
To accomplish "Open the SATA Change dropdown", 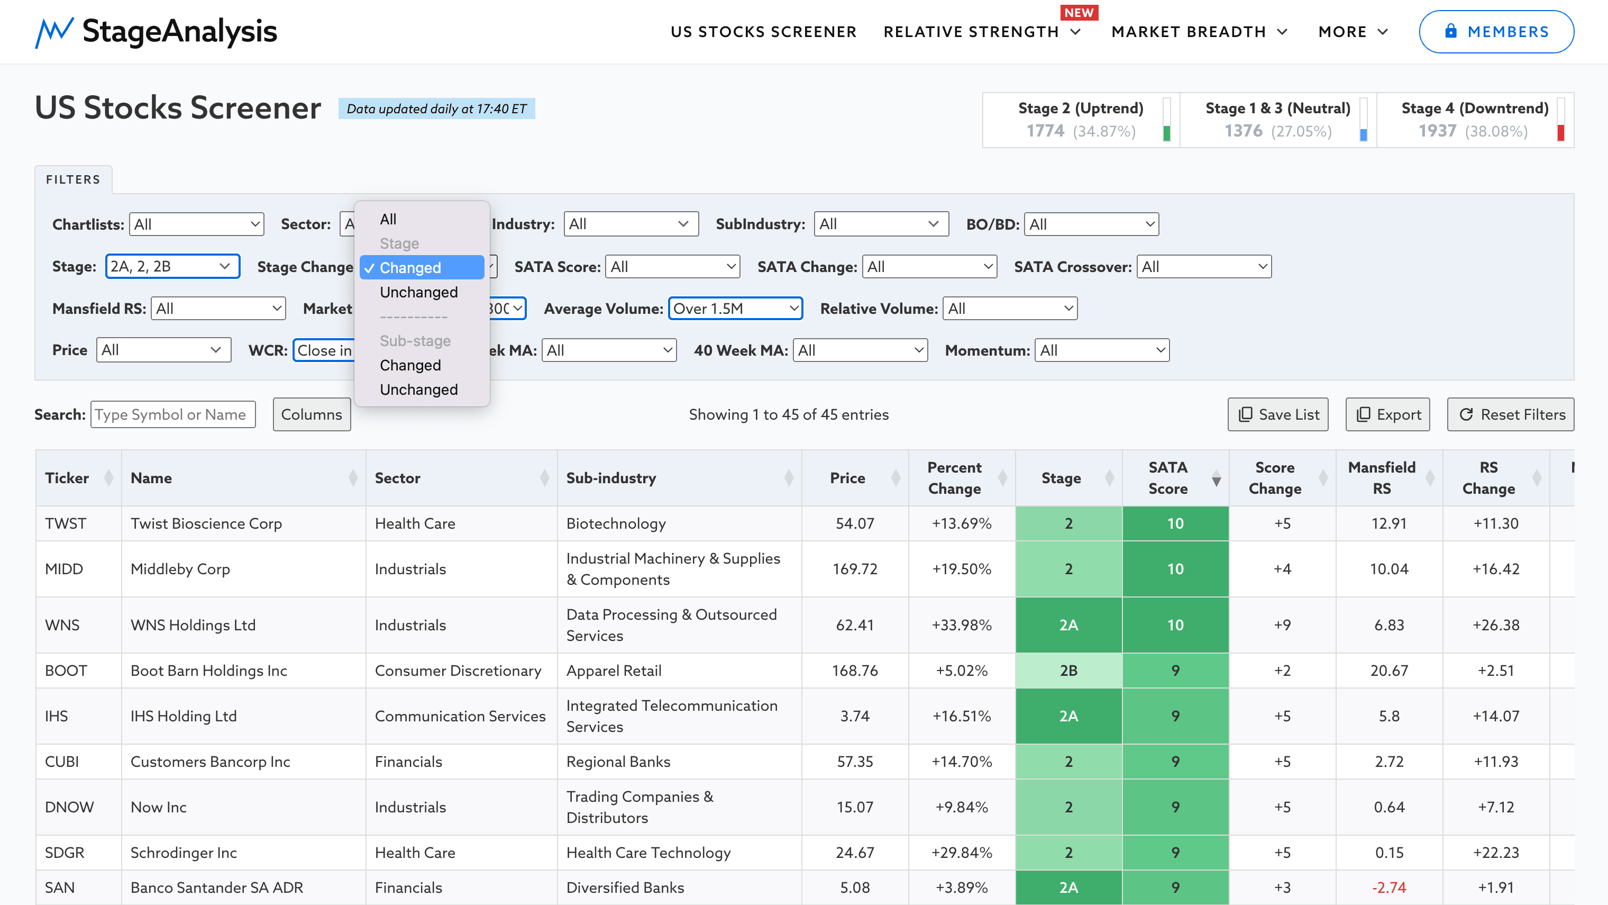I will click(929, 267).
